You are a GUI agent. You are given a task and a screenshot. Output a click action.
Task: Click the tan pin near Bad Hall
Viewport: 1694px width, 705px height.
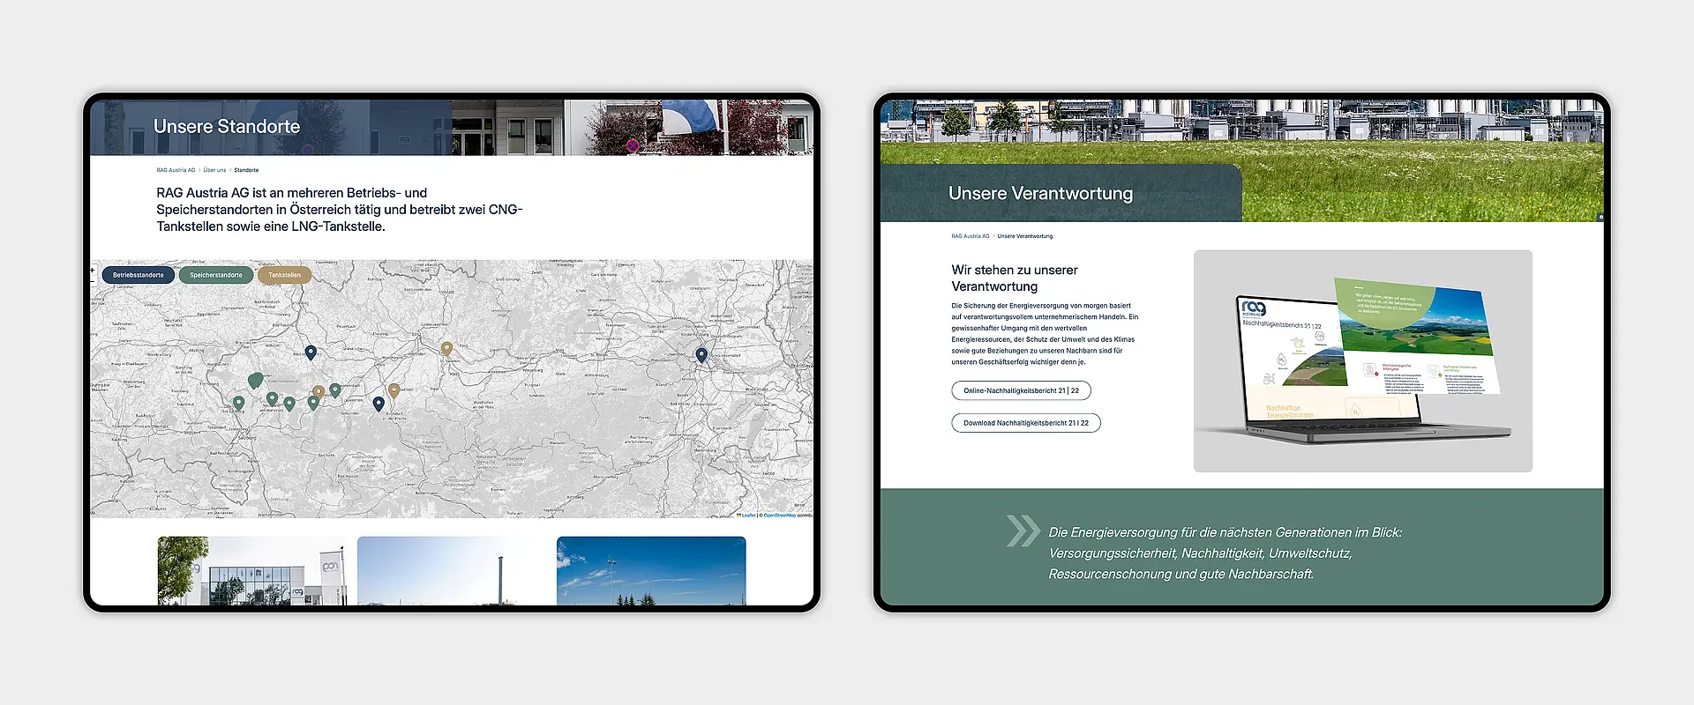[394, 390]
